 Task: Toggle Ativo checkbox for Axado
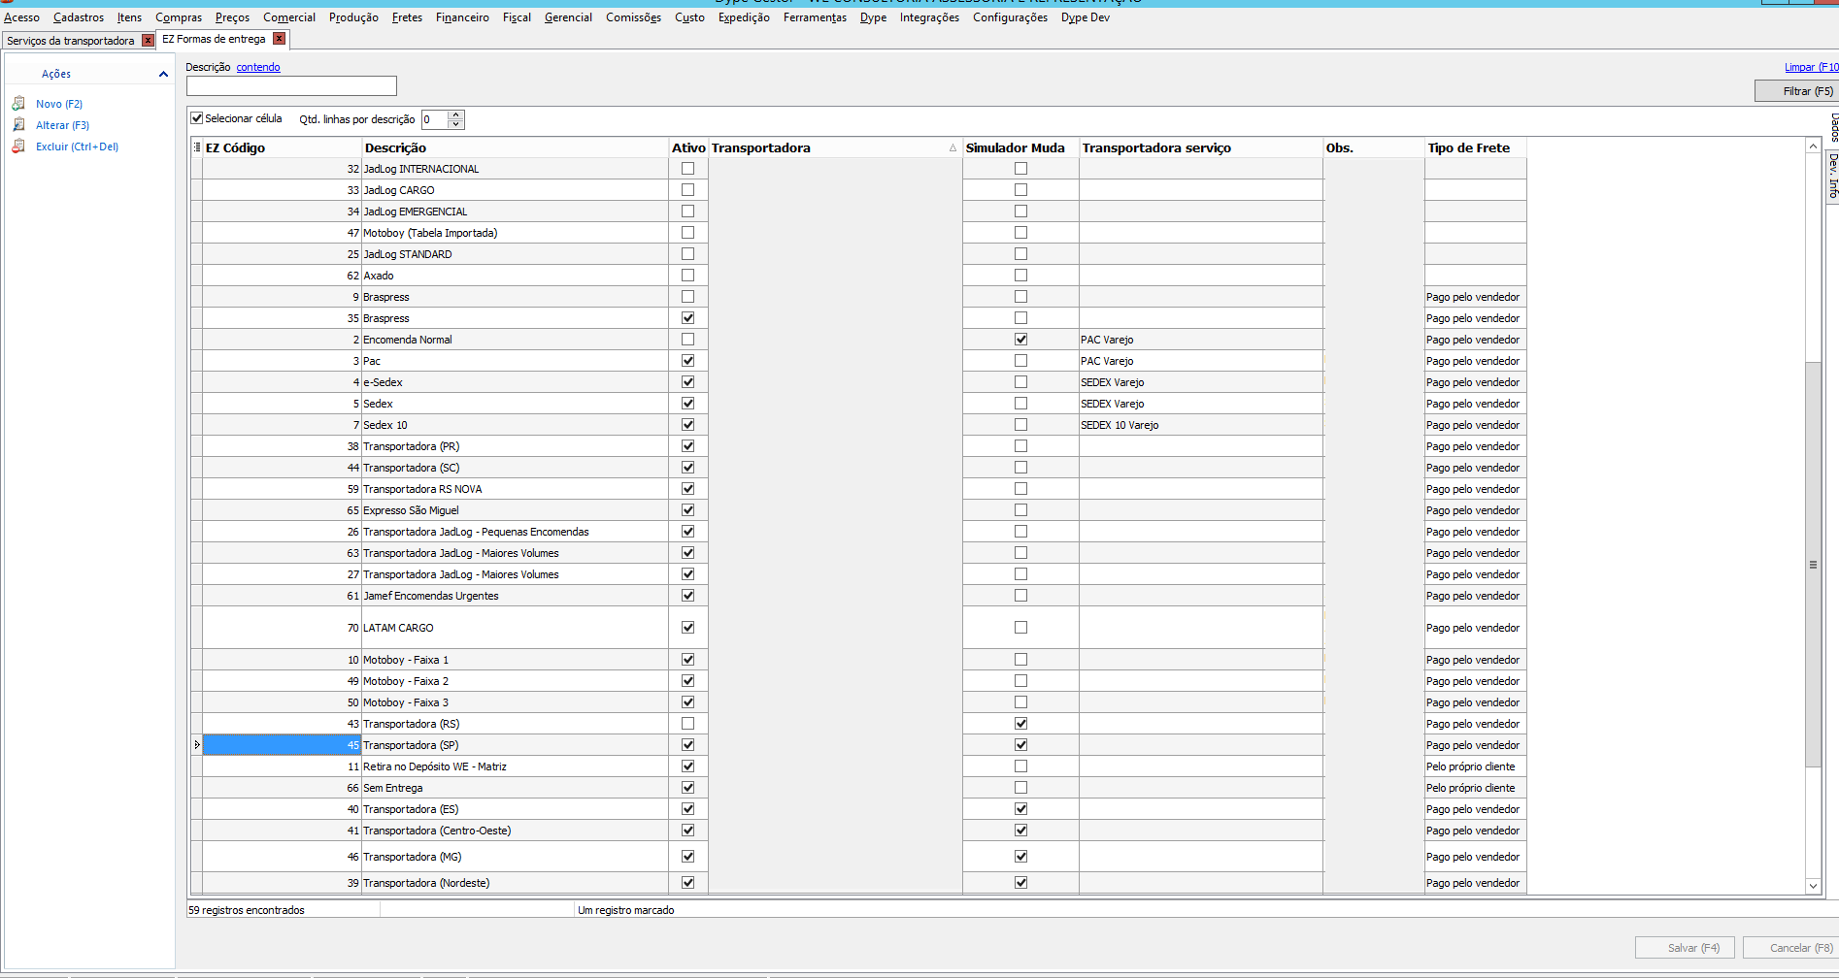click(688, 276)
